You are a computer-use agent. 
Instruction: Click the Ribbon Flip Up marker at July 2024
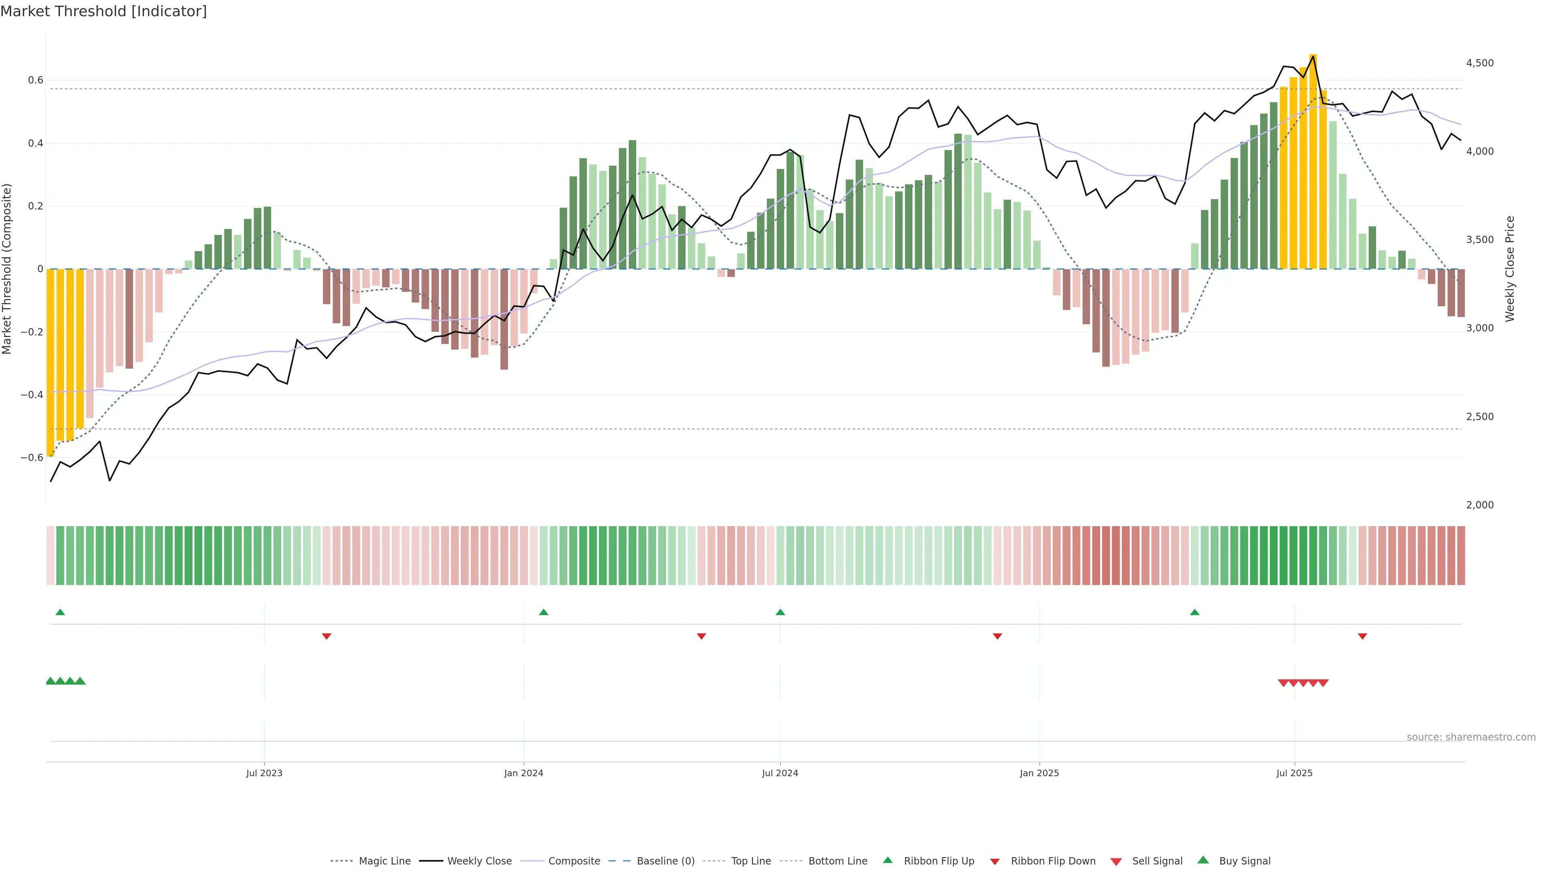pyautogui.click(x=780, y=612)
